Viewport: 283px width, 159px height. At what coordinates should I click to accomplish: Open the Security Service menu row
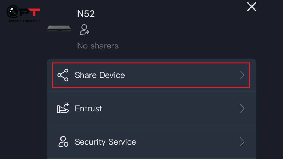tap(151, 142)
